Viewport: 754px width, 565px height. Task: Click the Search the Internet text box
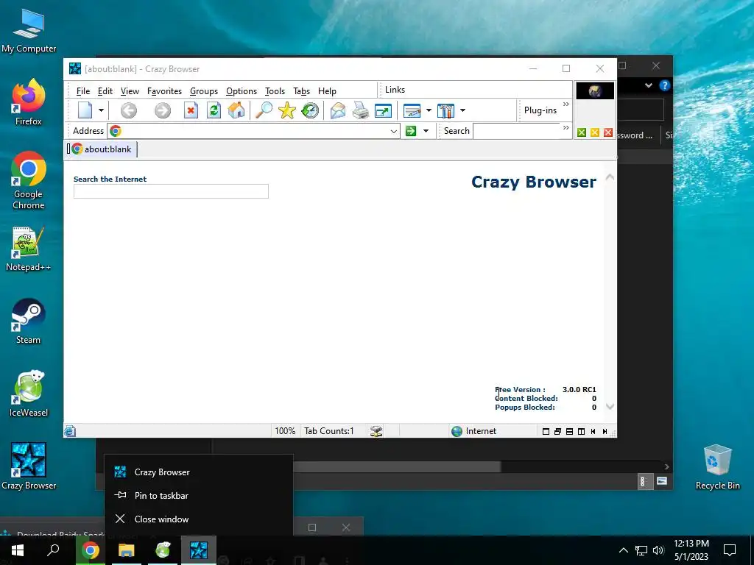(x=171, y=191)
